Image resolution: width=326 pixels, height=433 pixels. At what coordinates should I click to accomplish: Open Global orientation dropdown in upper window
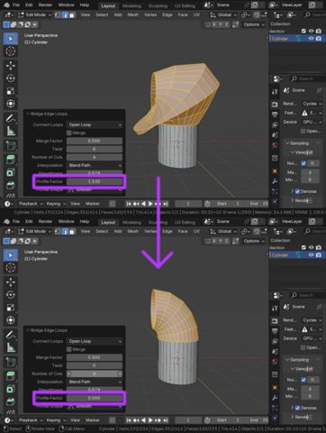click(x=223, y=14)
